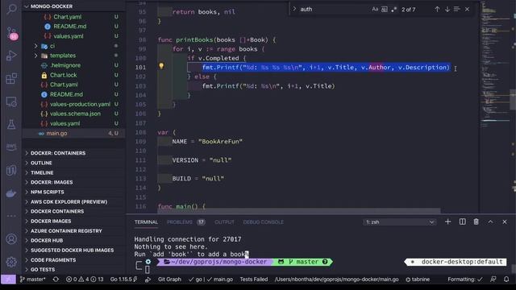Click the Tests Failed status item
This screenshot has height=290, width=516.
tap(253, 280)
